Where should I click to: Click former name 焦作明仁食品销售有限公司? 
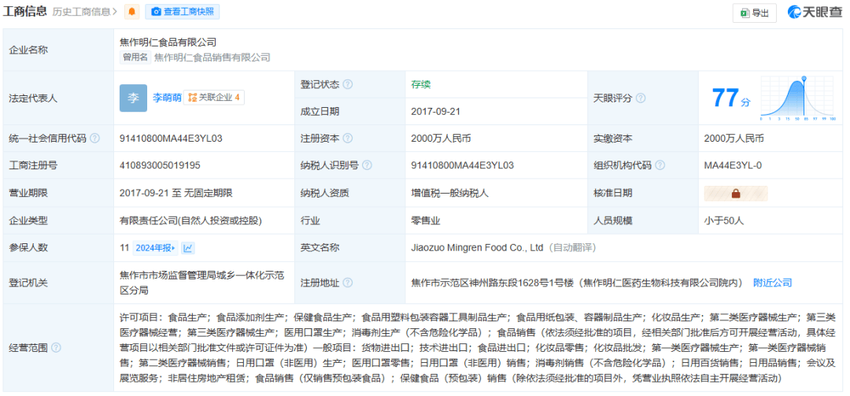(212, 57)
